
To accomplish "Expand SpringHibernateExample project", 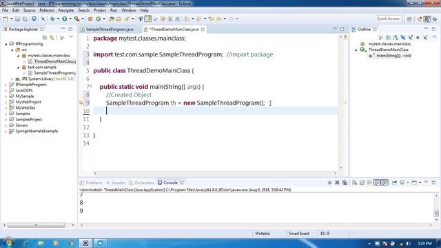I will click(6, 132).
